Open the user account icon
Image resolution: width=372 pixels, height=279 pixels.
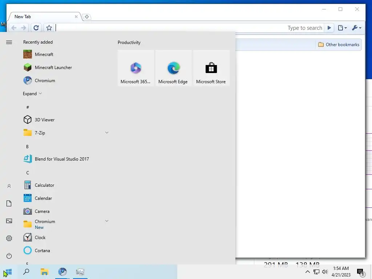coord(9,186)
